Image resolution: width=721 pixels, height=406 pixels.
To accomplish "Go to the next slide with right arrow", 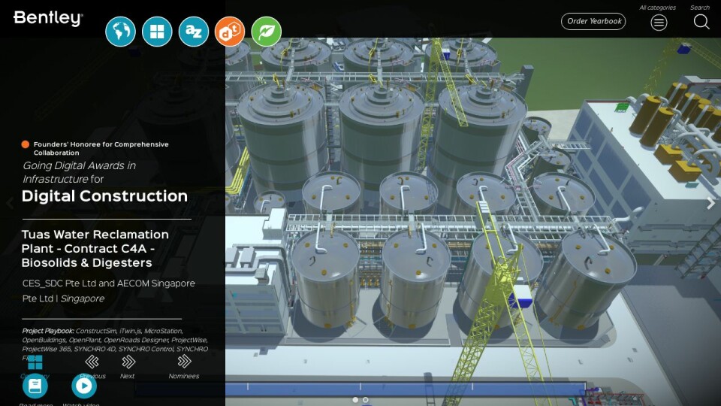I will click(711, 203).
